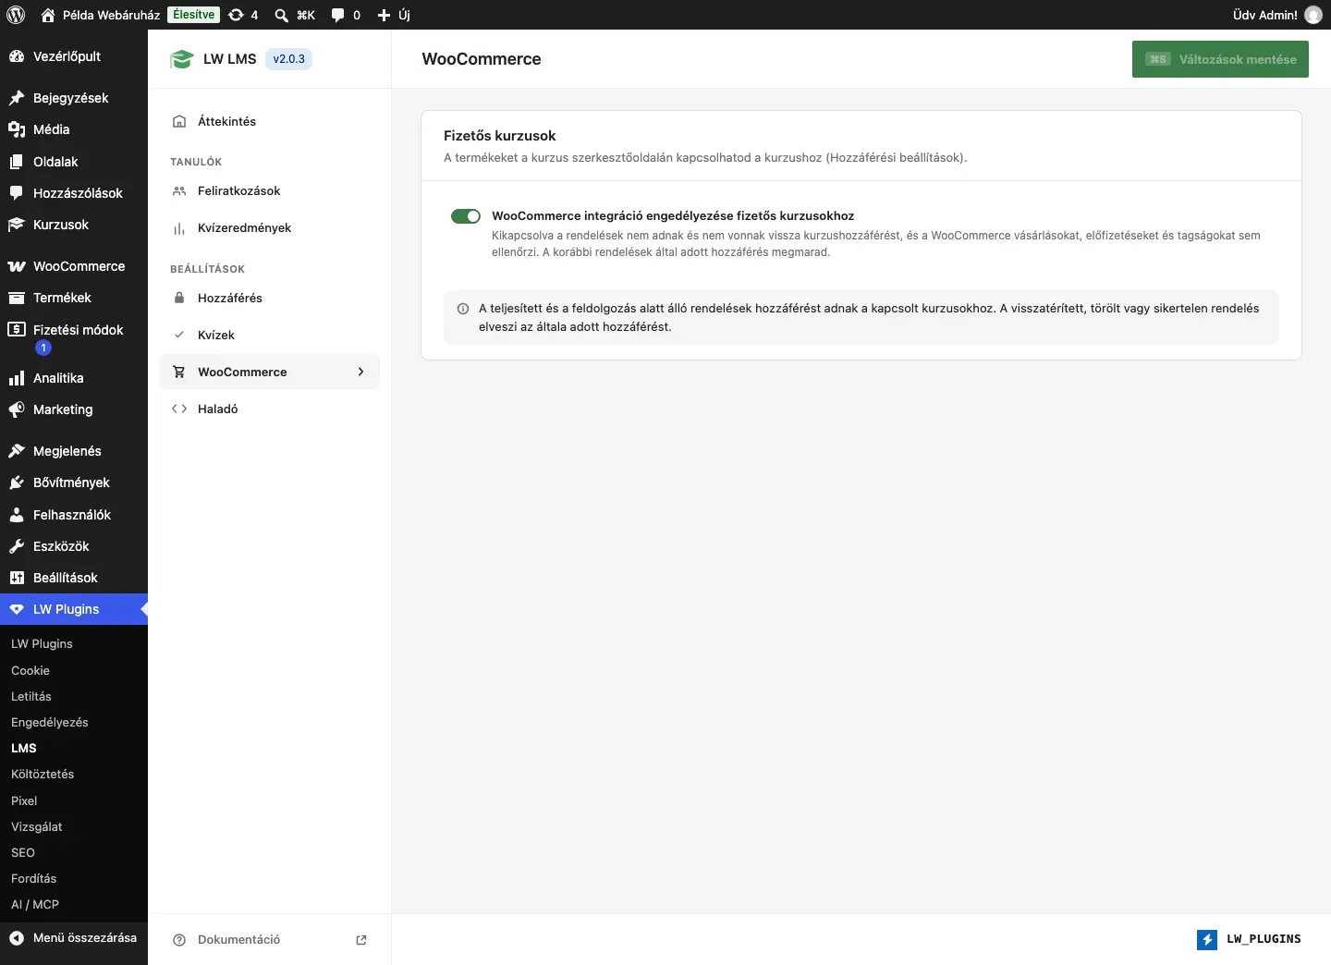The height and width of the screenshot is (965, 1331).
Task: Click the v2.0.3 version badge
Action: tap(288, 59)
